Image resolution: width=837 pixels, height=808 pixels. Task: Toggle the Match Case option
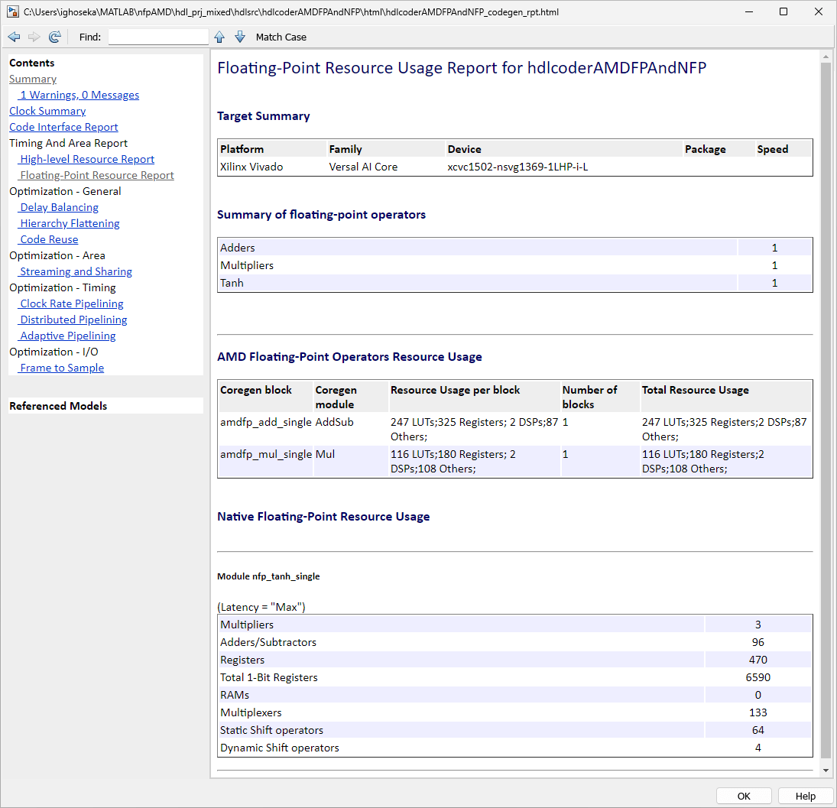[x=281, y=37]
